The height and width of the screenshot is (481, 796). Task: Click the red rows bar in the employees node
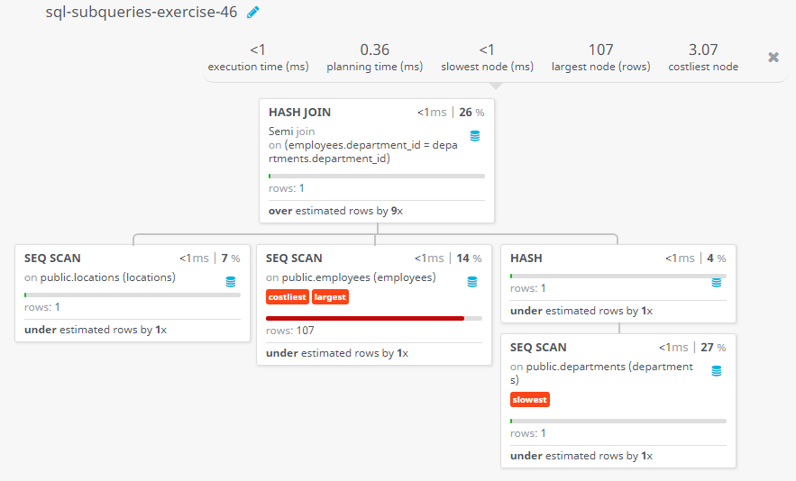(365, 318)
